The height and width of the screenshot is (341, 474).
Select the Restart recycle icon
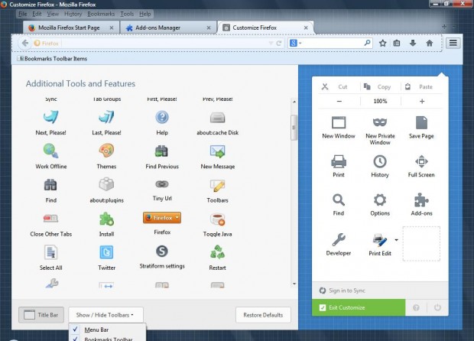coord(217,252)
